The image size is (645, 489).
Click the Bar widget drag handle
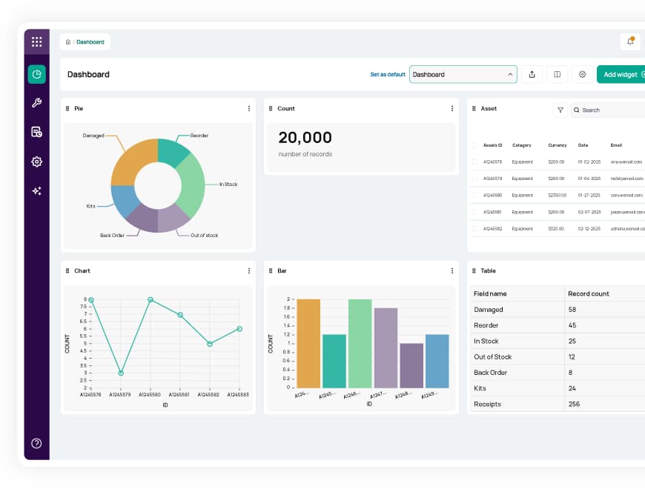pyautogui.click(x=271, y=270)
